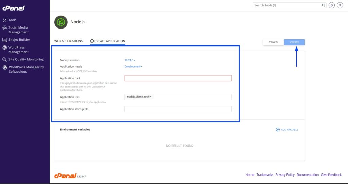Open the Application mode Development dropdown
The image size is (348, 184).
coord(133,67)
